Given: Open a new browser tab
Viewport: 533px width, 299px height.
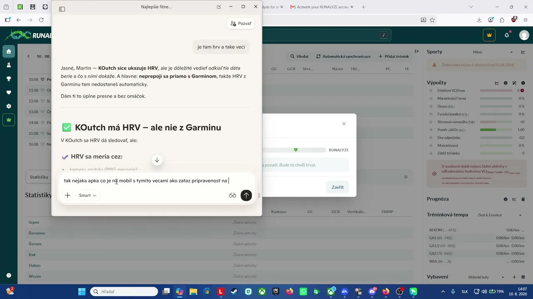Looking at the screenshot, I should (364, 7).
